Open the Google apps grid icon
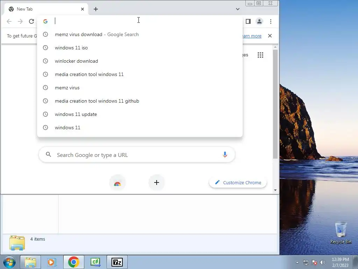The height and width of the screenshot is (269, 358). [x=260, y=55]
